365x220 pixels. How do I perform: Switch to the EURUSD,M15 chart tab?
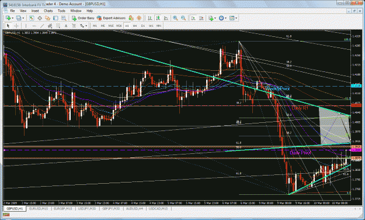39,208
